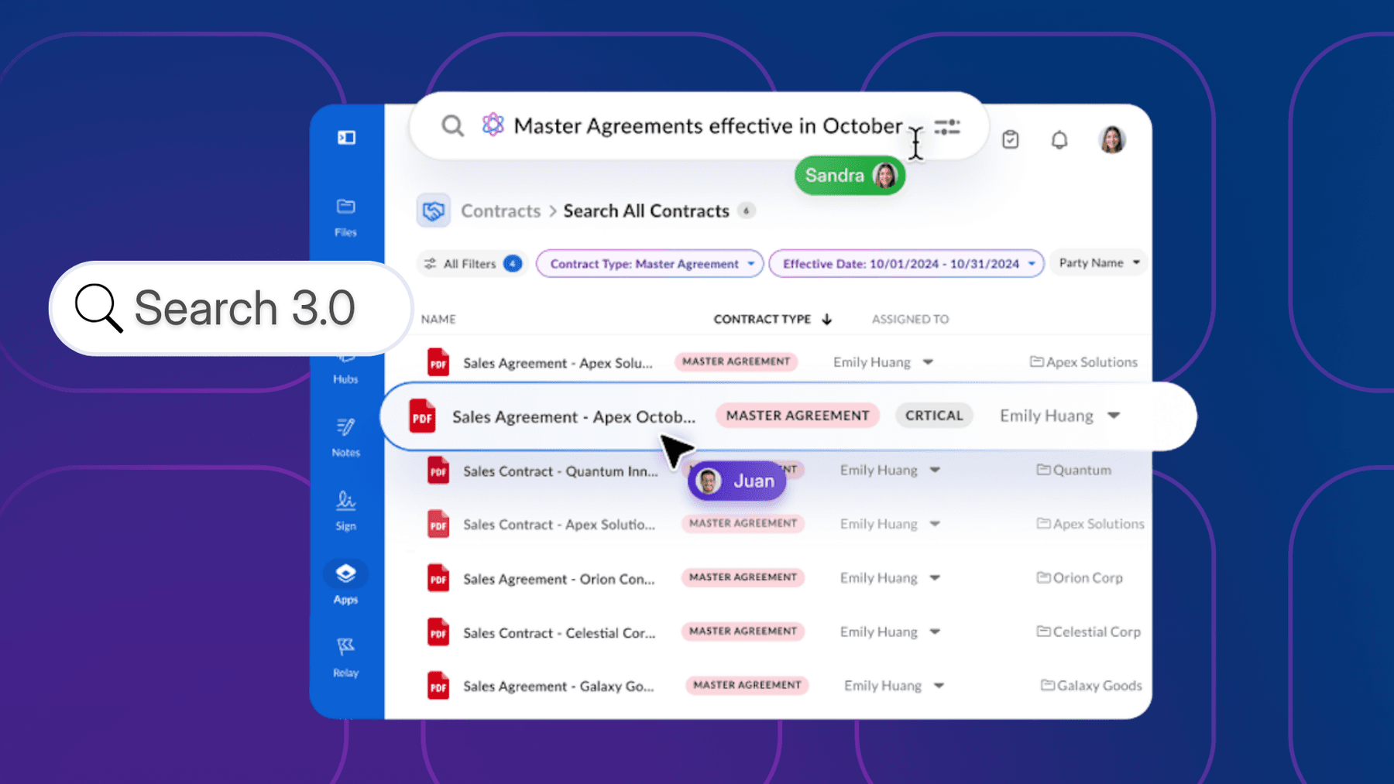
Task: Expand assignee dropdown for Sales Agreement - Orion Con...
Action: [935, 578]
